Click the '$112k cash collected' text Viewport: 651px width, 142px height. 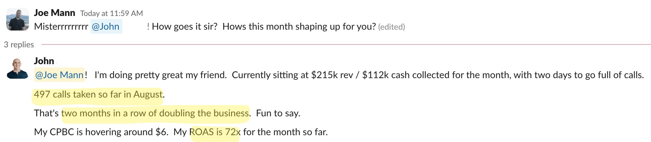tap(406, 75)
